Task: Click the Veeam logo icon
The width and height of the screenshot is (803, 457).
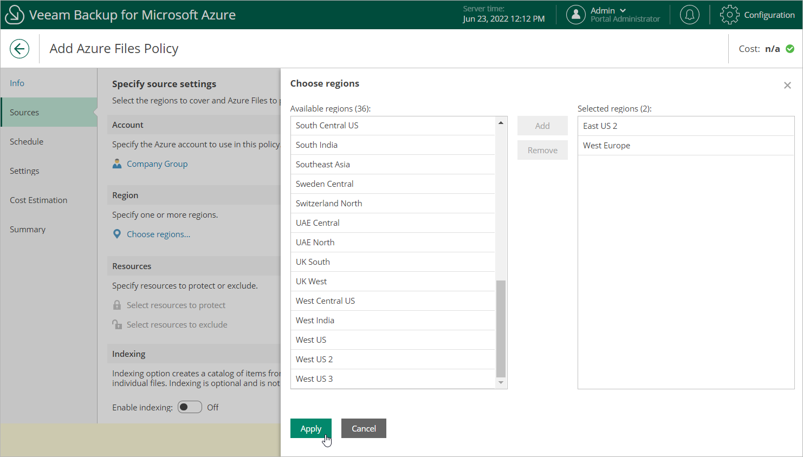Action: [x=14, y=15]
